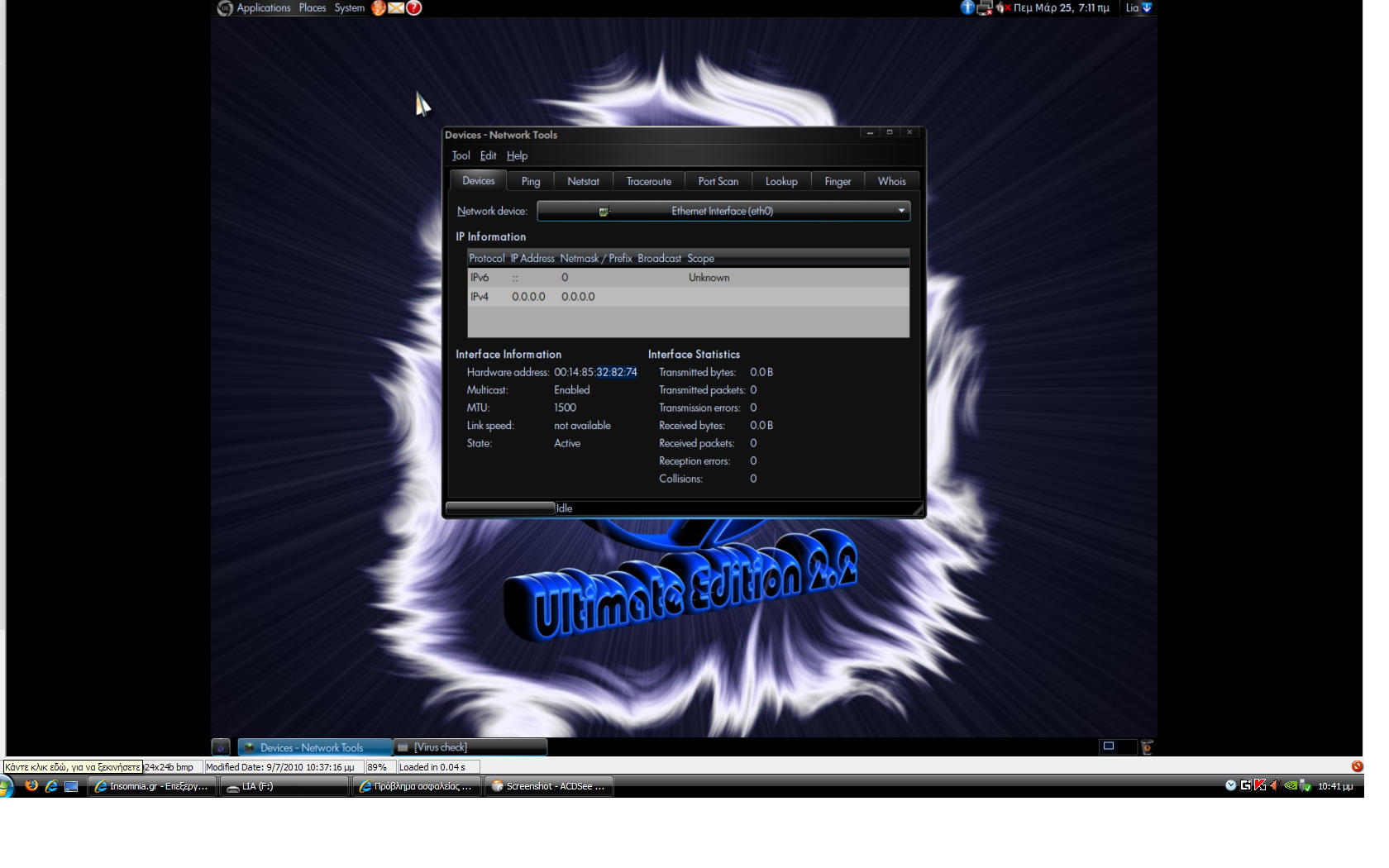Image resolution: width=1389 pixels, height=868 pixels.
Task: Click the Kaspersky tray icon
Action: pos(1260,785)
